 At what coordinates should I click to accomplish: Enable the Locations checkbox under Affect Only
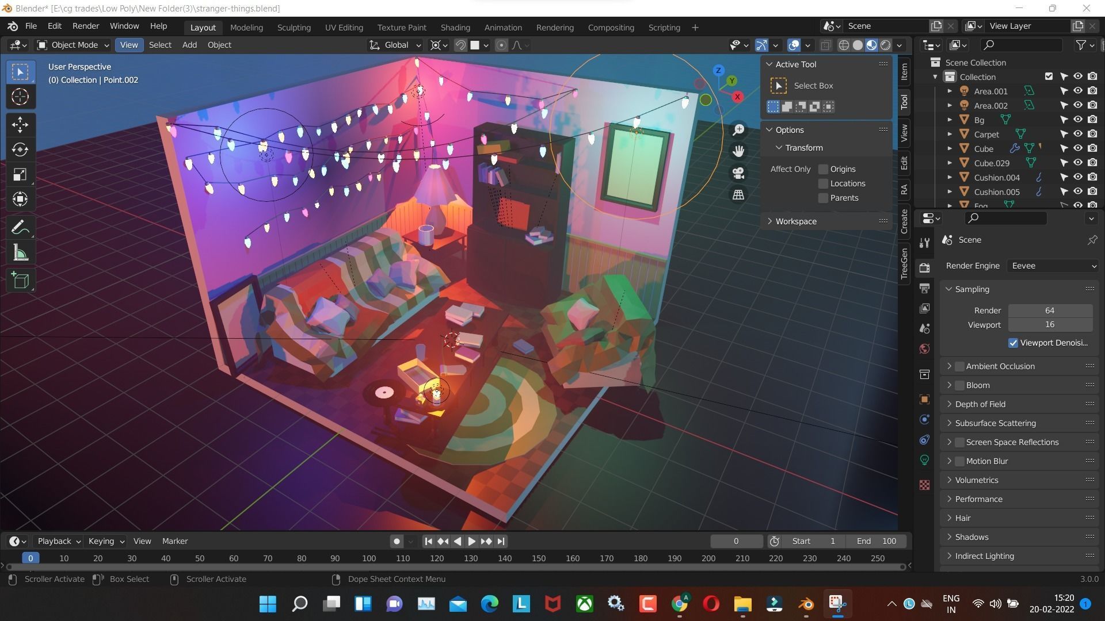point(823,183)
